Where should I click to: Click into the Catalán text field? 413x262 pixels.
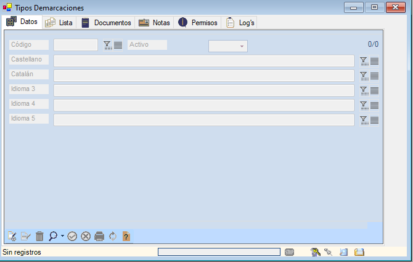203,75
